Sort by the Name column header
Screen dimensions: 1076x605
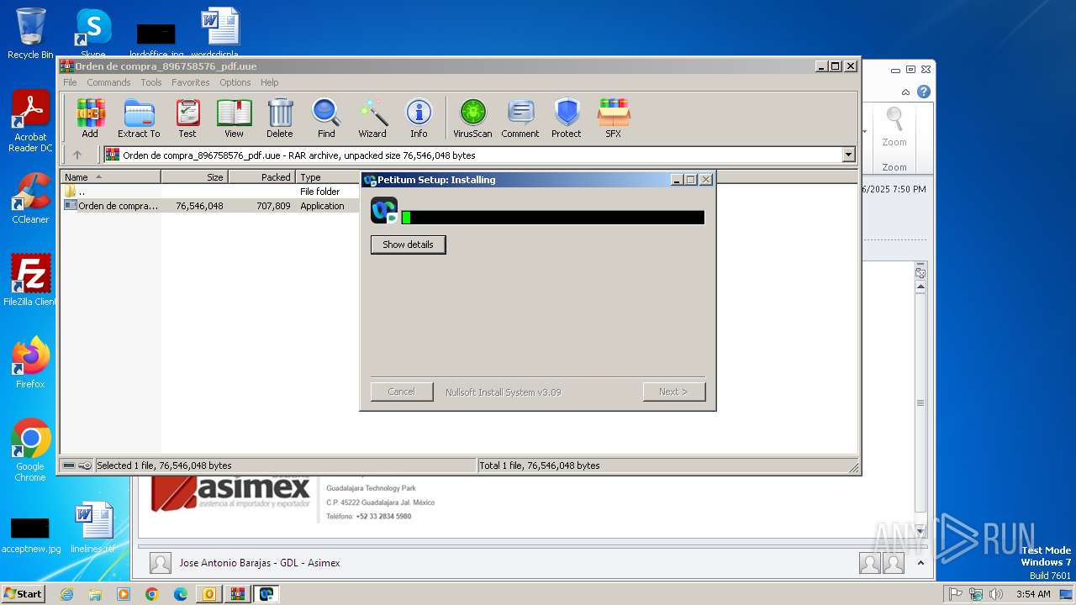pyautogui.click(x=110, y=177)
